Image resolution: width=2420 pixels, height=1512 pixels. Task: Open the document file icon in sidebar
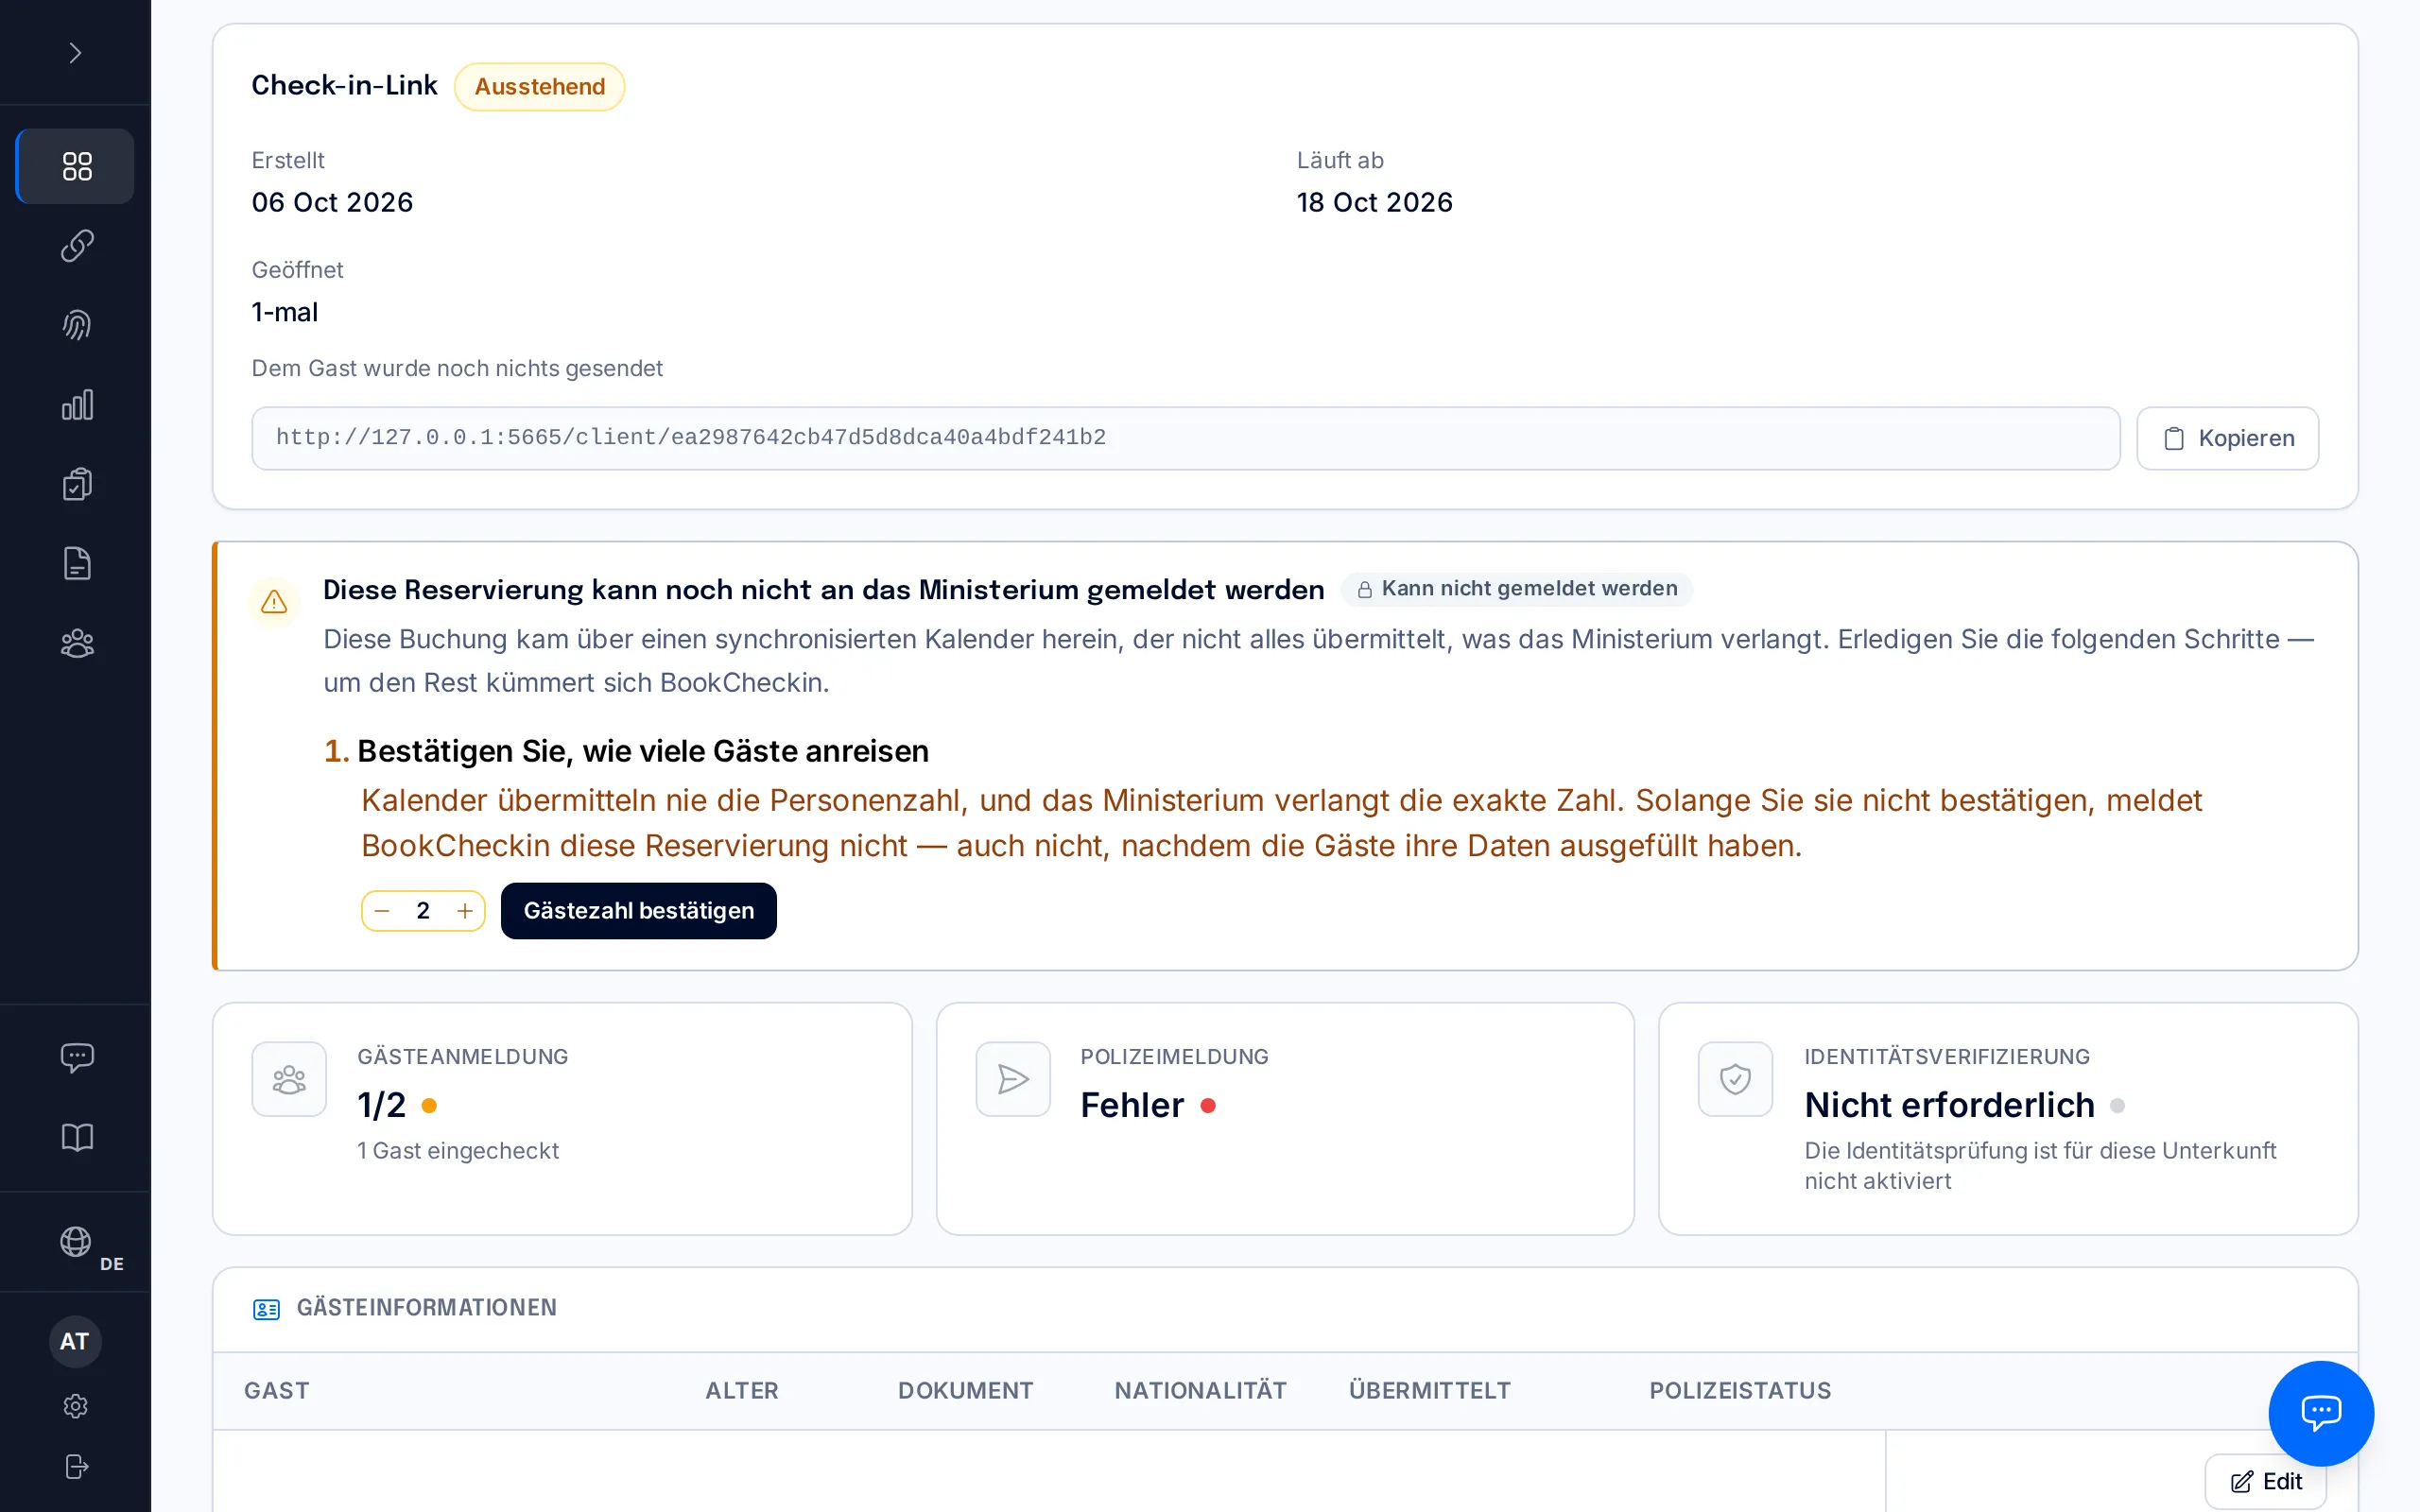coord(76,563)
